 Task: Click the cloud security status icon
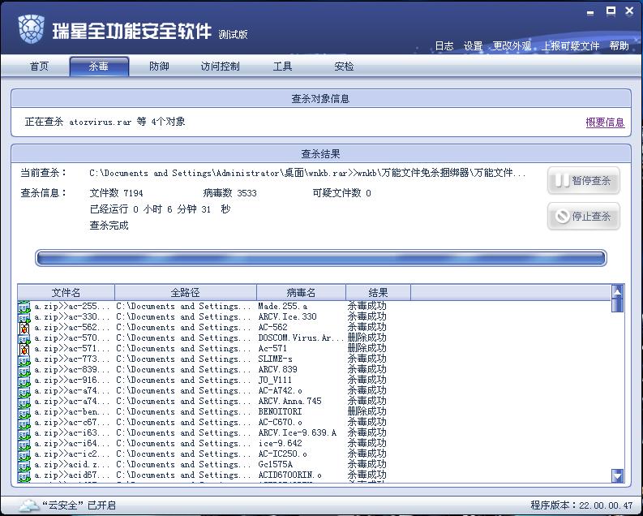(x=28, y=505)
